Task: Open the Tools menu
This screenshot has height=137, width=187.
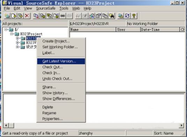Action: click(64, 8)
